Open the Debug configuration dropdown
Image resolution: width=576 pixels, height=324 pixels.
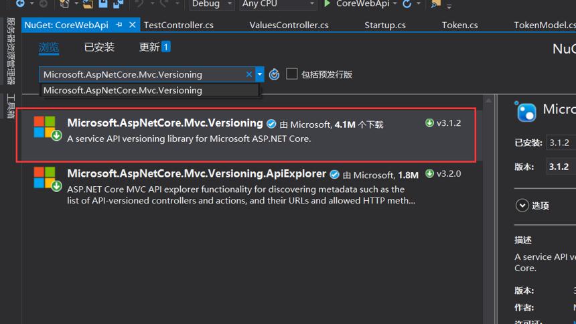click(x=212, y=4)
